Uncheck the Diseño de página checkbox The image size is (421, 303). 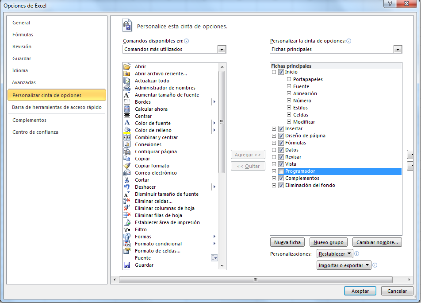281,136
